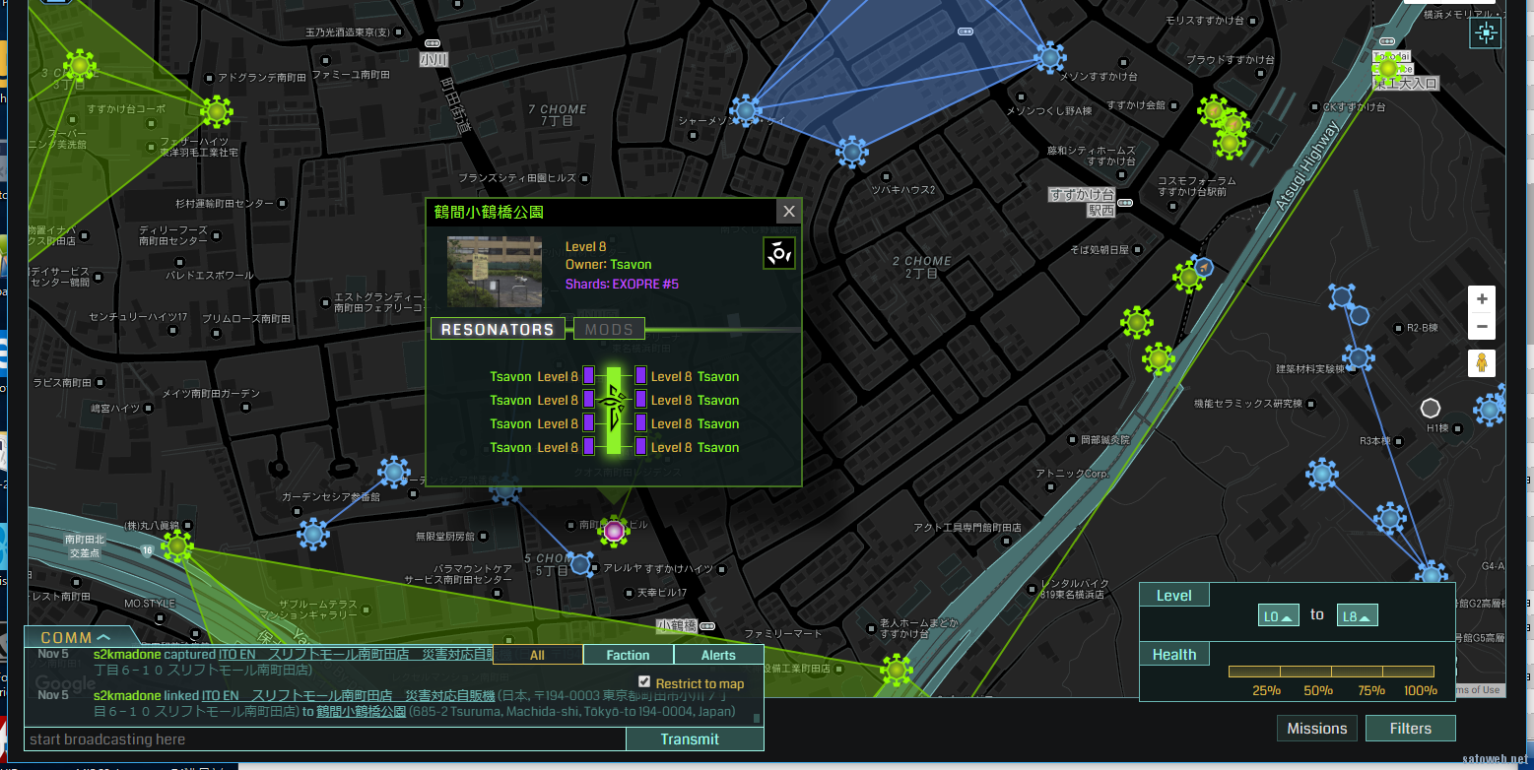
Task: Click the 50% health mark
Action: coord(1318,690)
